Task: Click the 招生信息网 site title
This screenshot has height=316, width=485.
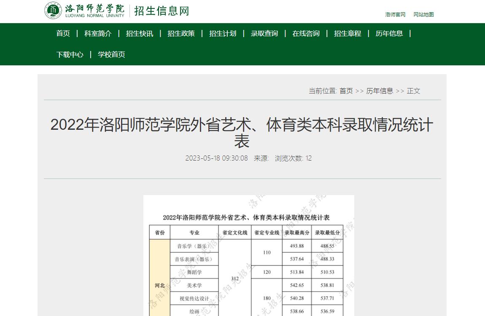Action: tap(162, 11)
